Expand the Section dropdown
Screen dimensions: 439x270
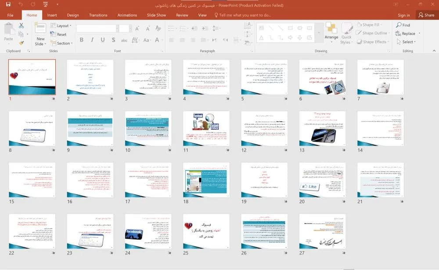[x=61, y=43]
